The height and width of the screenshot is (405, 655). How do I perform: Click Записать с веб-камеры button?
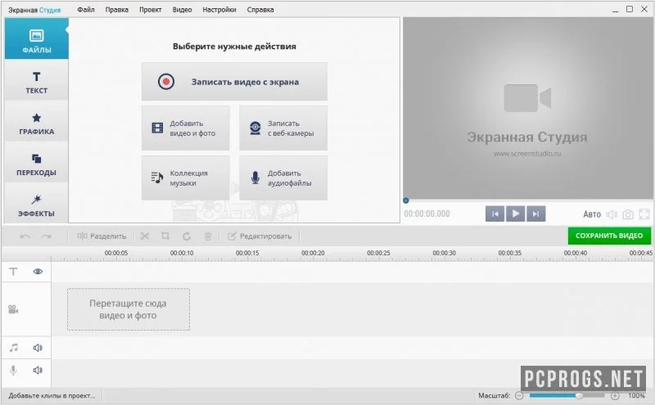click(283, 128)
